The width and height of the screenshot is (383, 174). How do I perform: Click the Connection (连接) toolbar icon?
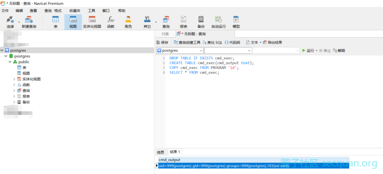[x=10, y=22]
